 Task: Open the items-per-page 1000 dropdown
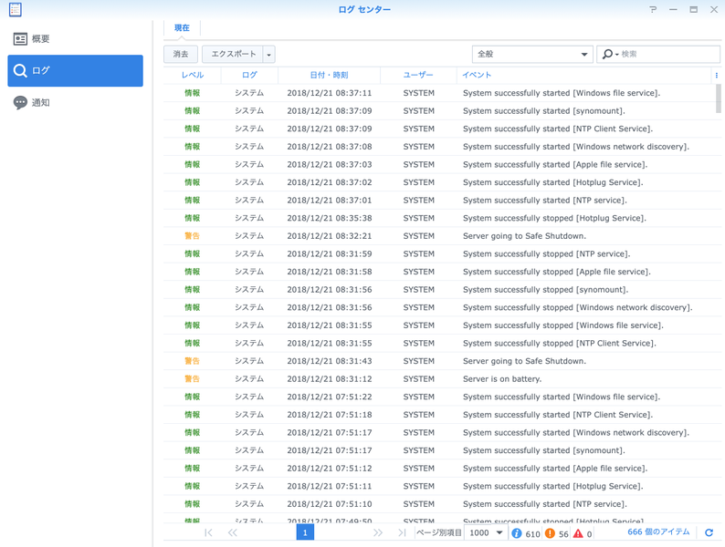click(486, 532)
